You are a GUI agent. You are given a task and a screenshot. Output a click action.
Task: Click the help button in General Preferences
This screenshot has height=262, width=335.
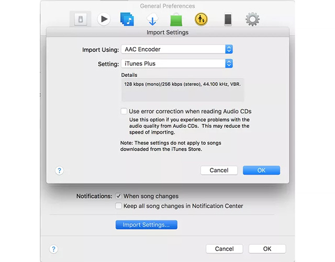point(53,249)
